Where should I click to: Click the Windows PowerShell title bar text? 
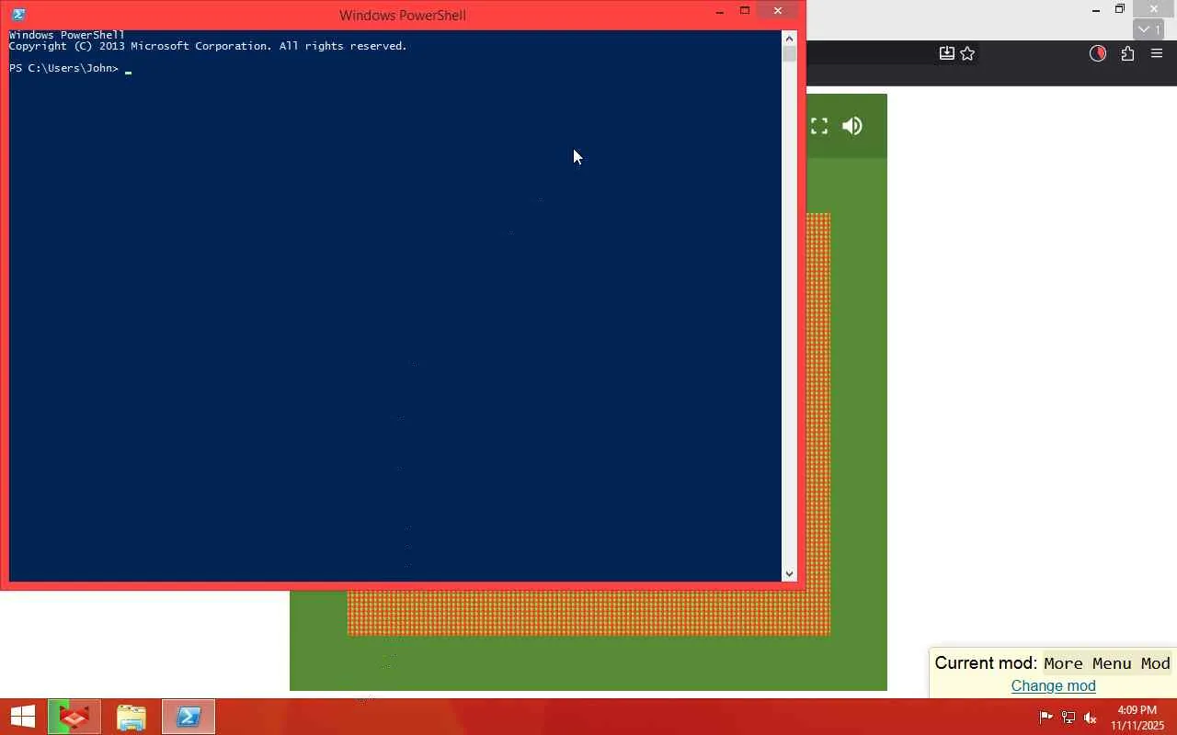pos(403,15)
